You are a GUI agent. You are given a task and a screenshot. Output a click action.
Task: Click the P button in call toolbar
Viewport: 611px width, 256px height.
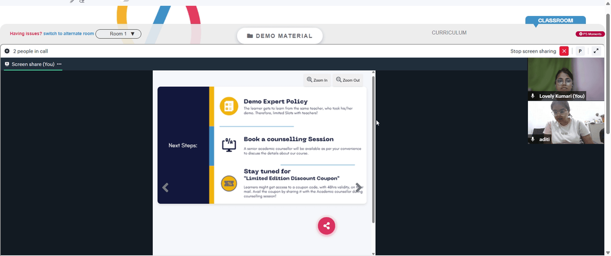click(580, 51)
